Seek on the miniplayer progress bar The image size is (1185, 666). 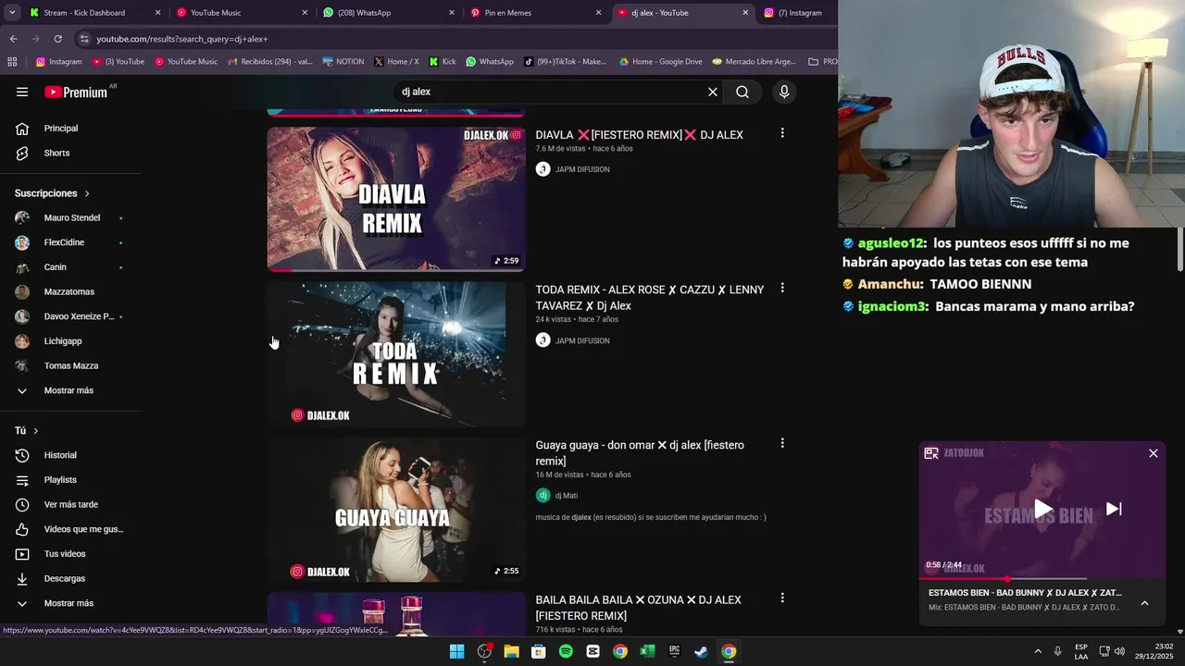pyautogui.click(x=1042, y=579)
